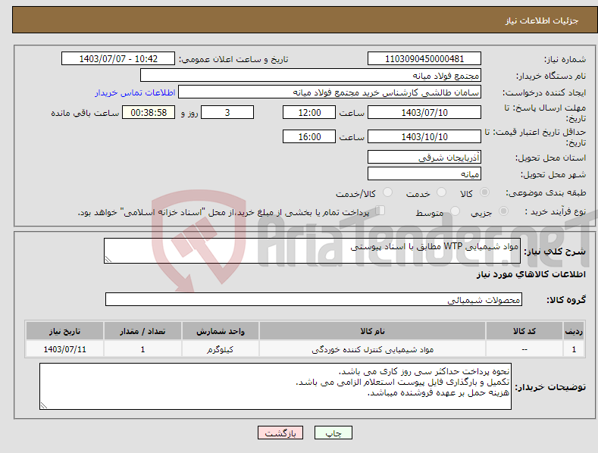Click the need number field 1103090450000481
The image size is (598, 453).
pos(424,59)
